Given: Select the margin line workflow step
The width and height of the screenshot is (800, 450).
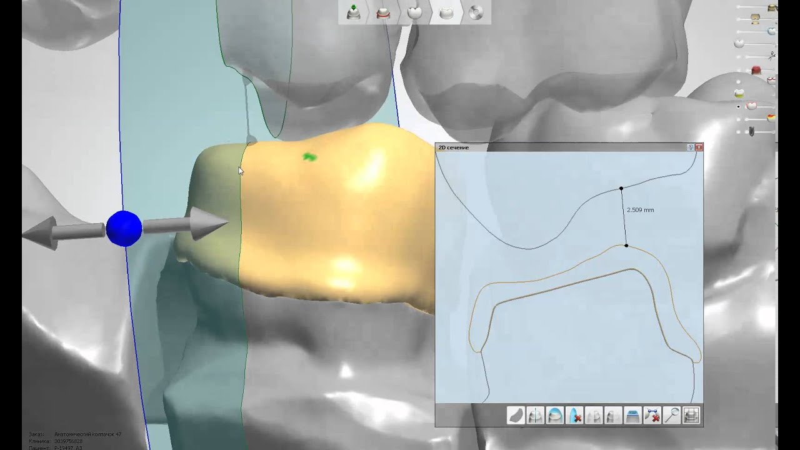Looking at the screenshot, I should (383, 12).
